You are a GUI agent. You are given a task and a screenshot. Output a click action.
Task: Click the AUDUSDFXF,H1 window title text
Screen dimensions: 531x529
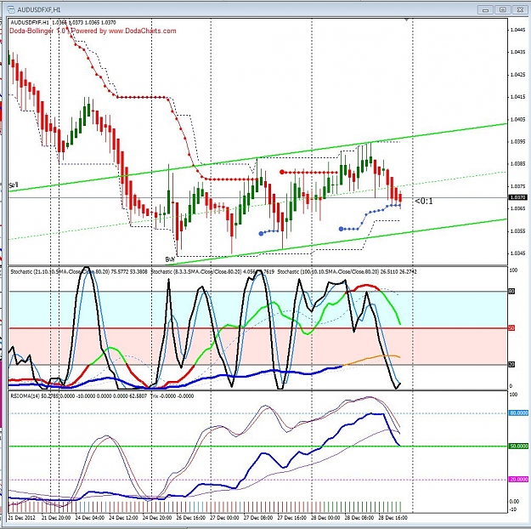coord(38,10)
